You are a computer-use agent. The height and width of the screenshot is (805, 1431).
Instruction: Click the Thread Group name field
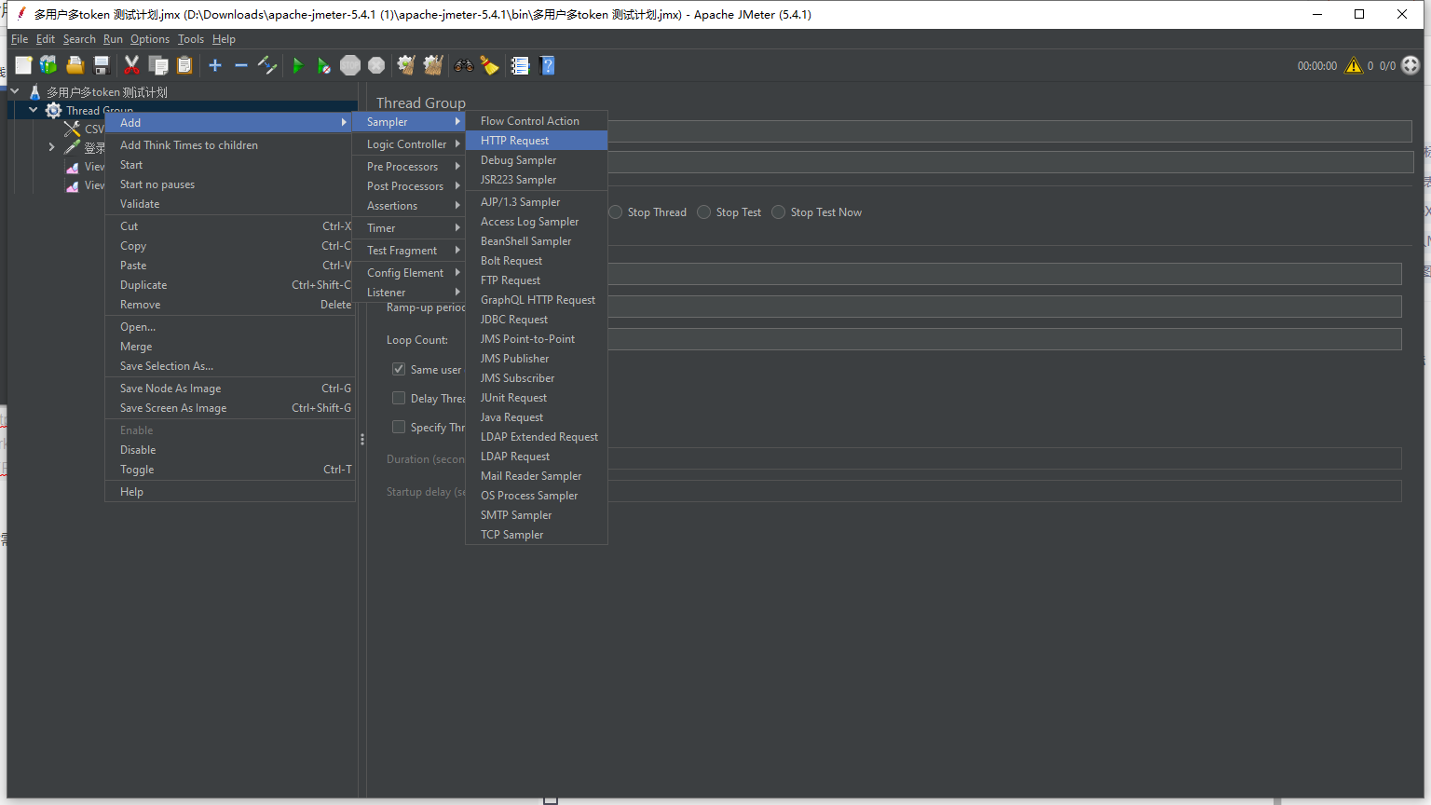pyautogui.click(x=1010, y=131)
